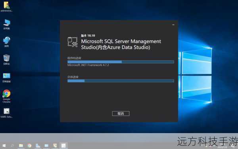Click the overall progress bar
The image size is (238, 149).
tap(121, 81)
